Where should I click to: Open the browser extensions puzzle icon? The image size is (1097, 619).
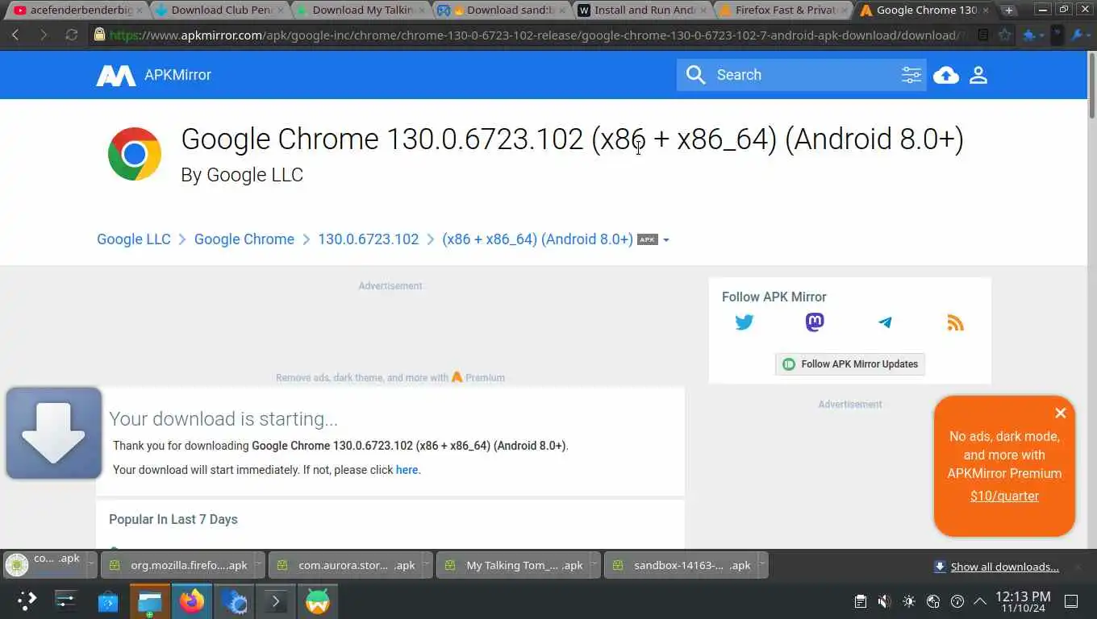1029,35
